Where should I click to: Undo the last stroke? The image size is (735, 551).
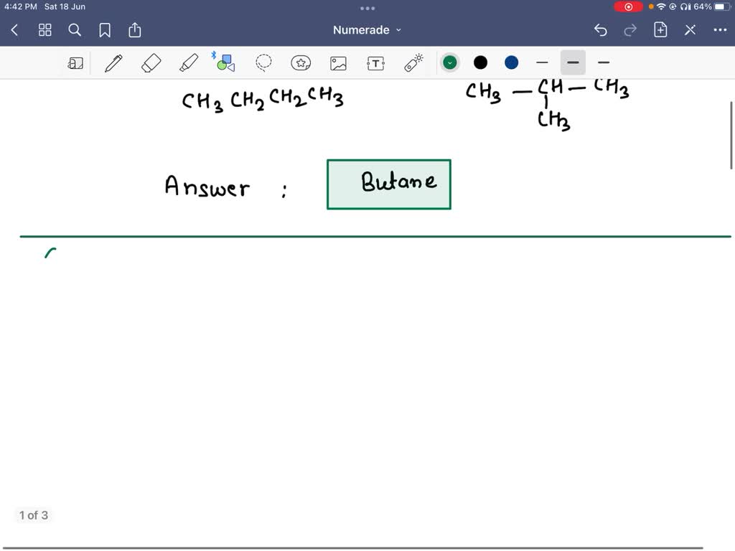[x=601, y=30]
